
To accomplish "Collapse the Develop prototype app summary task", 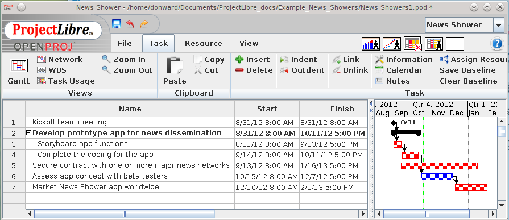I will [x=28, y=133].
